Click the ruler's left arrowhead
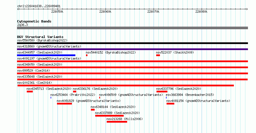The height and width of the screenshot is (133, 256). (x=18, y=9)
